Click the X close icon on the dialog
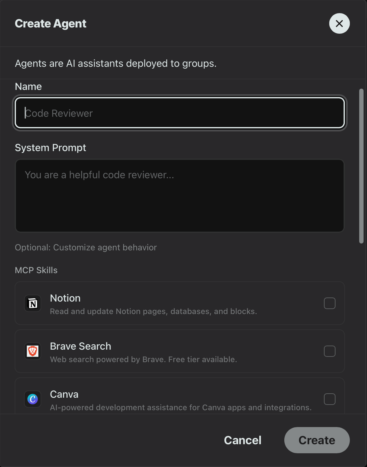367x467 pixels. 339,23
